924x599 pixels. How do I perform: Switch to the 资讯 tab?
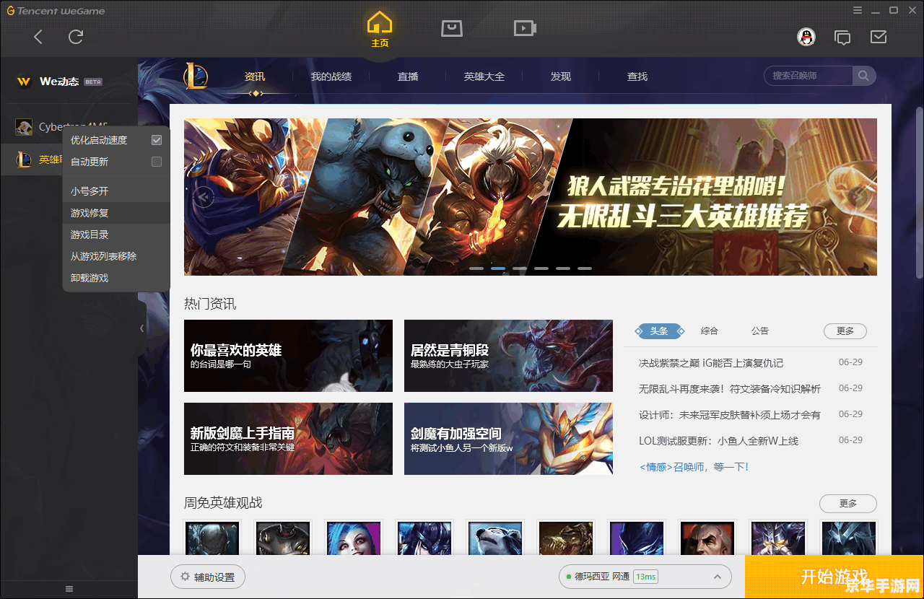coord(255,76)
